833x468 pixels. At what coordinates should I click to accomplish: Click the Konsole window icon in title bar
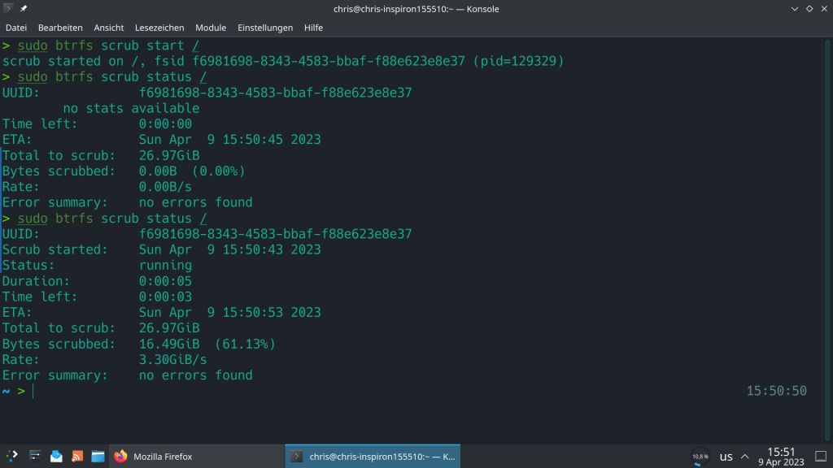coord(8,9)
